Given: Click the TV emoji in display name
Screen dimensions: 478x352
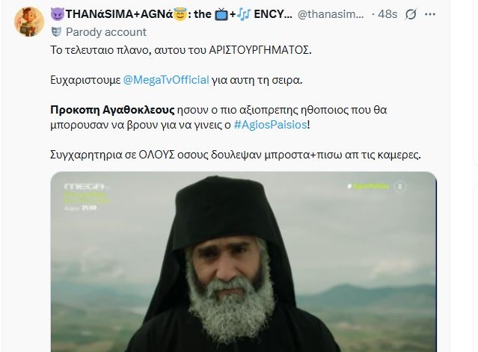Looking at the screenshot, I should point(221,14).
